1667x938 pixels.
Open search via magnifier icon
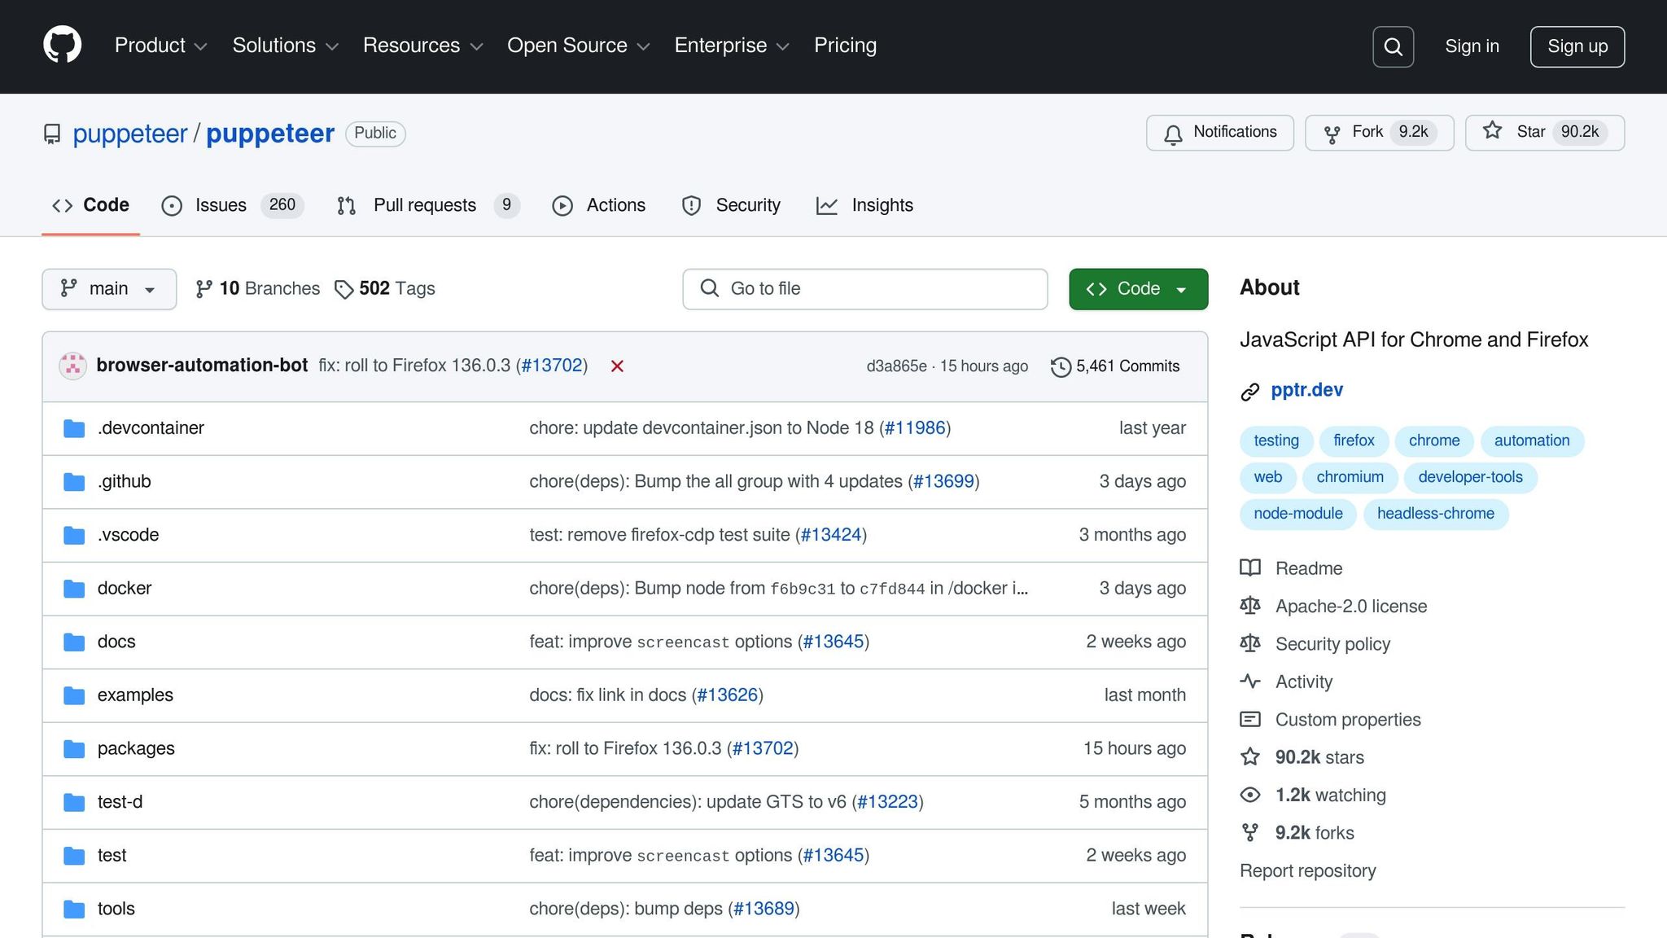tap(1393, 46)
